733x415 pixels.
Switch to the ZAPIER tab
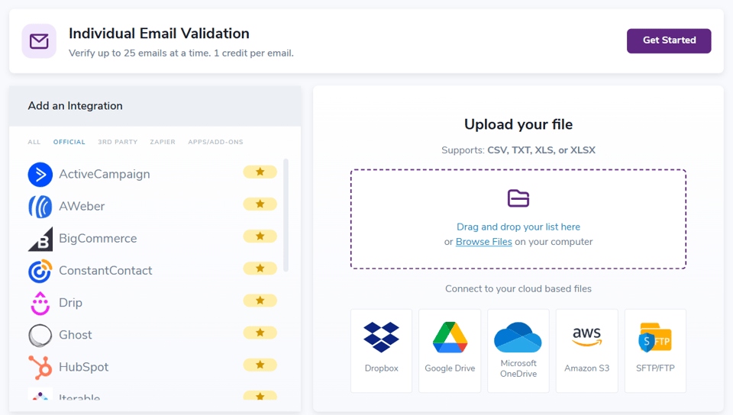(163, 142)
